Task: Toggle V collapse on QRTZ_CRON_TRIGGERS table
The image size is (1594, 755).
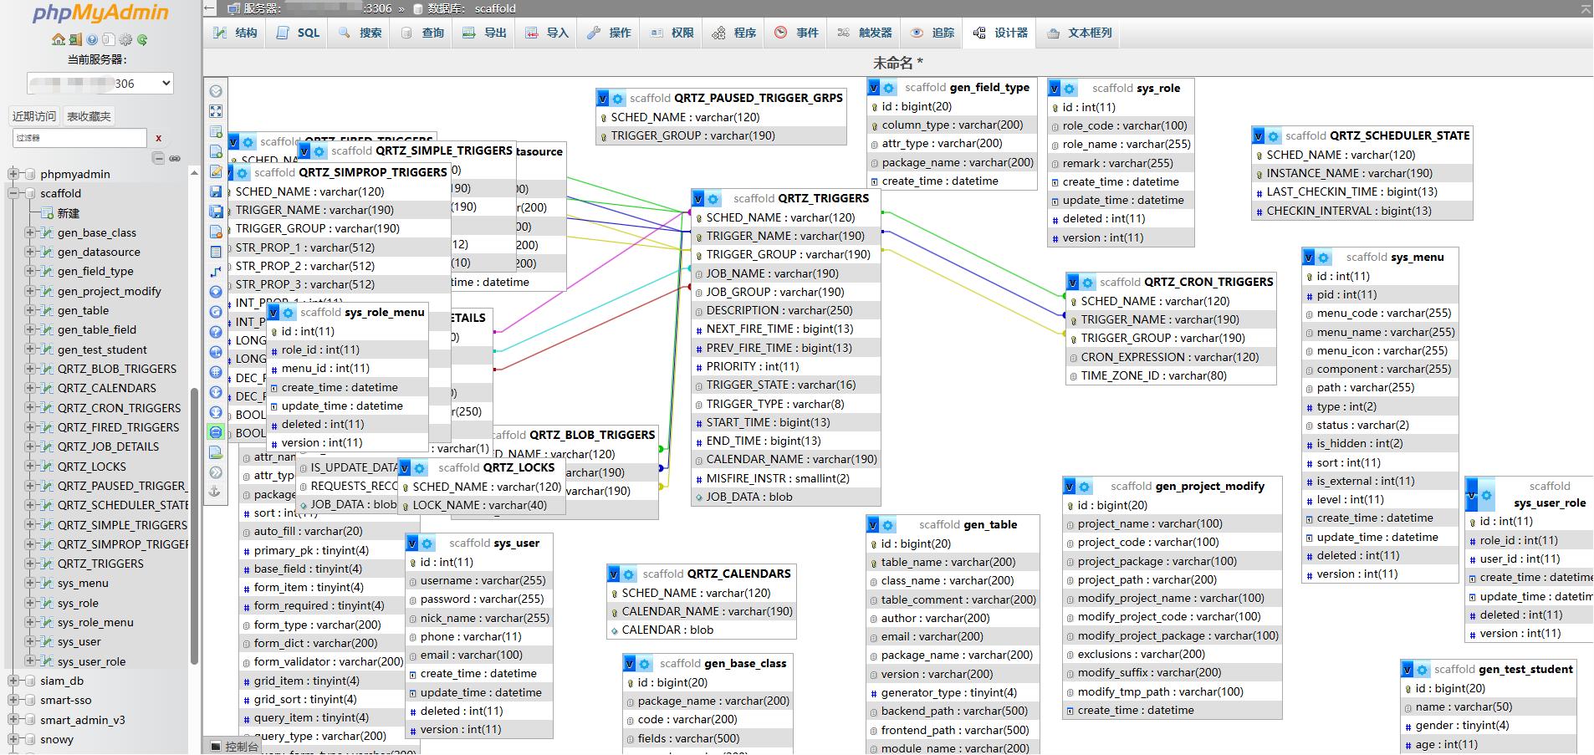Action: coord(1073,283)
